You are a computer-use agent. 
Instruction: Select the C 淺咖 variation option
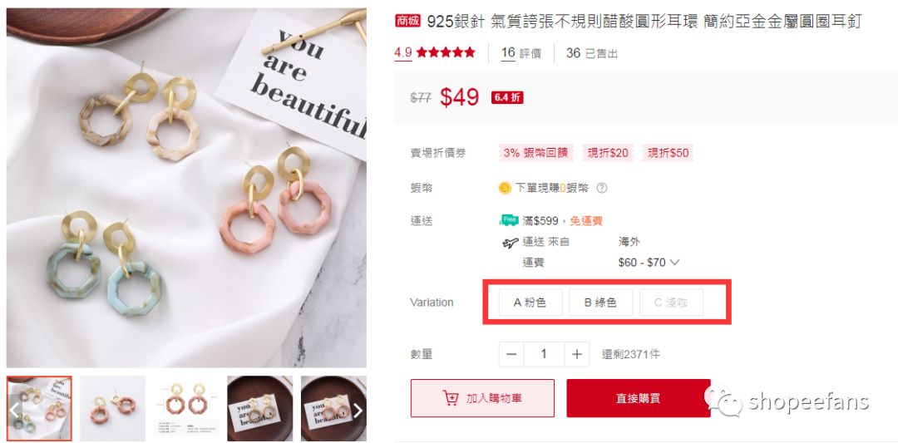coord(671,303)
